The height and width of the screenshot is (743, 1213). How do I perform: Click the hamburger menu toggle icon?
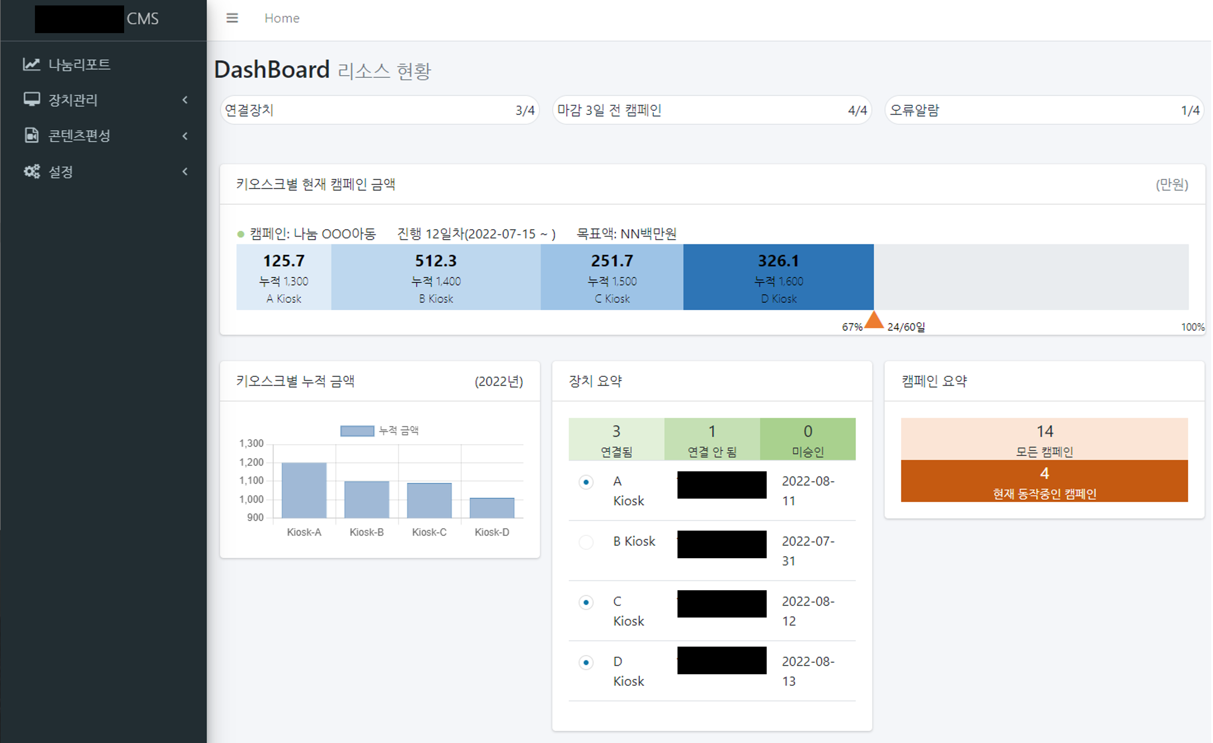click(x=232, y=18)
